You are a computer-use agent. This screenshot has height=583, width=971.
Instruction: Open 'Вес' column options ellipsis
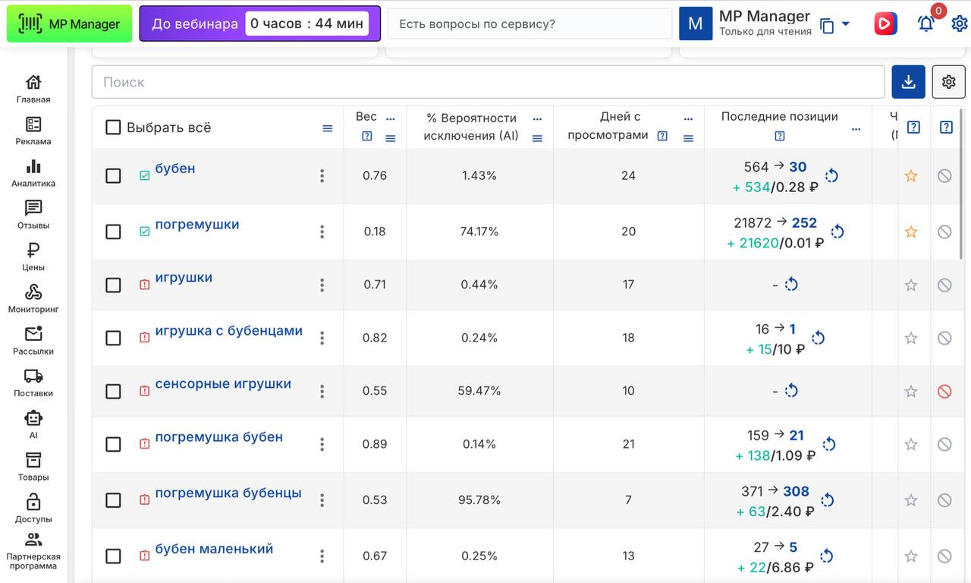[x=391, y=118]
